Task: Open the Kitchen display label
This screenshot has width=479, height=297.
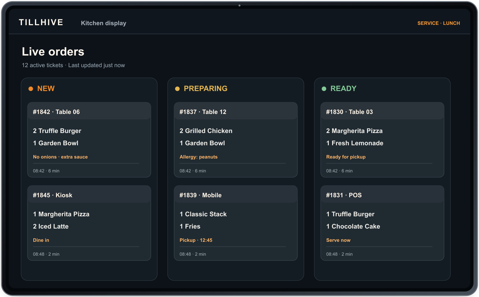Action: tap(104, 23)
